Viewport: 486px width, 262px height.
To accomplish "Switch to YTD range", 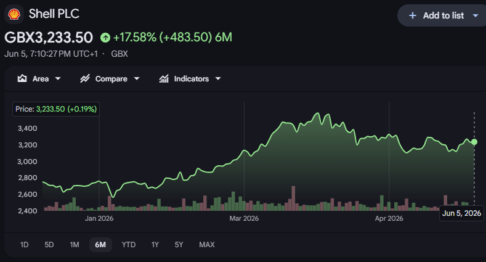I will pyautogui.click(x=129, y=245).
